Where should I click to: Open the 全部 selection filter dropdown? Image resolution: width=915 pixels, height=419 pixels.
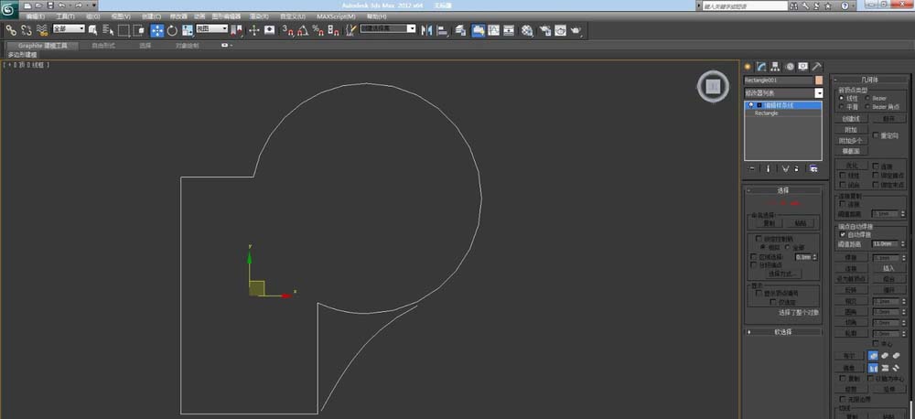[68, 29]
